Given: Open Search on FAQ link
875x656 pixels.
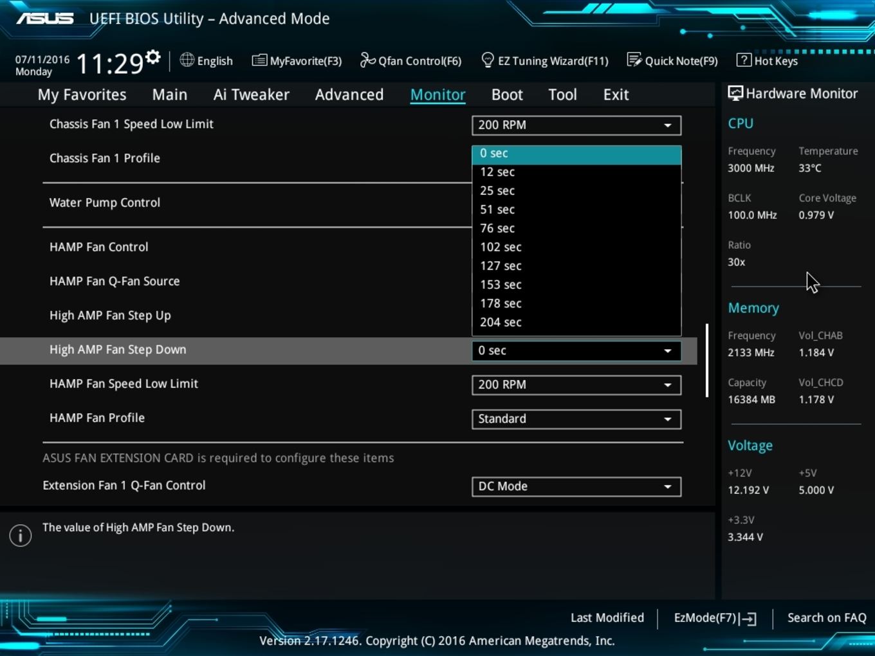Looking at the screenshot, I should pos(827,617).
